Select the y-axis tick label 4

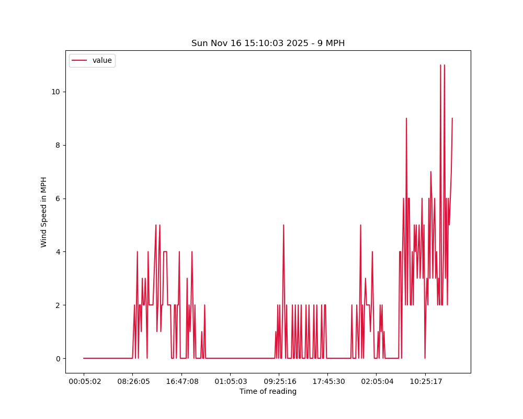click(58, 252)
